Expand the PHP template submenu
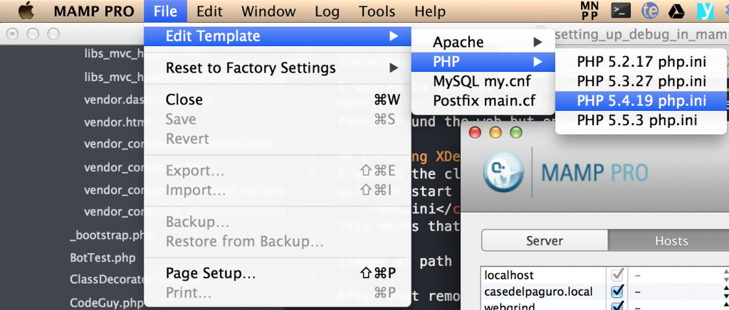Screen dimensions: 729x310 tap(483, 61)
